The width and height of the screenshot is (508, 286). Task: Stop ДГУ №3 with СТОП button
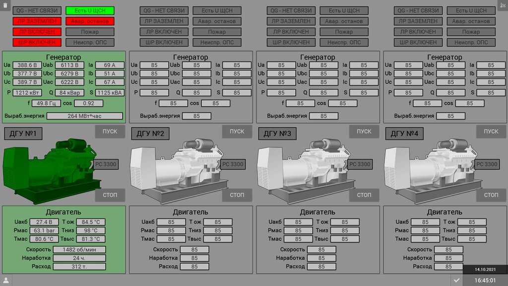[364, 195]
